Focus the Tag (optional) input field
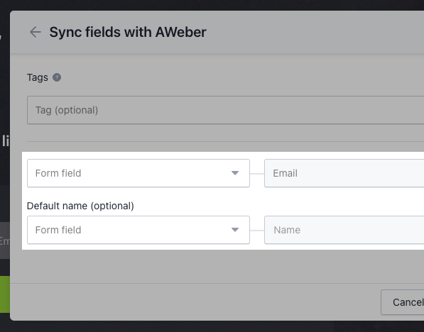The width and height of the screenshot is (424, 332). 226,110
